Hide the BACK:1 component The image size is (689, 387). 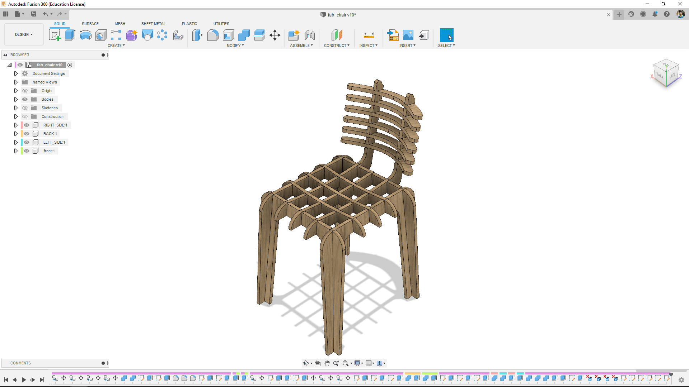[x=27, y=134]
